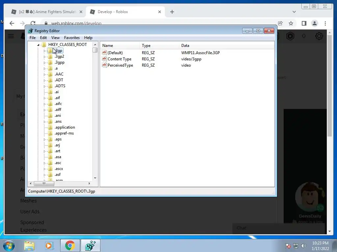
Task: Click the tree pane horizontal scroll right arrow
Action: pos(90,184)
